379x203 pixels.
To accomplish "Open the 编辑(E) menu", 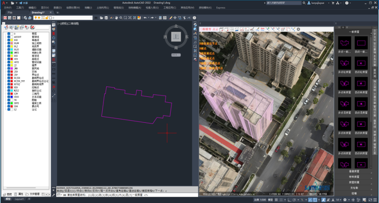I will click(32, 8).
